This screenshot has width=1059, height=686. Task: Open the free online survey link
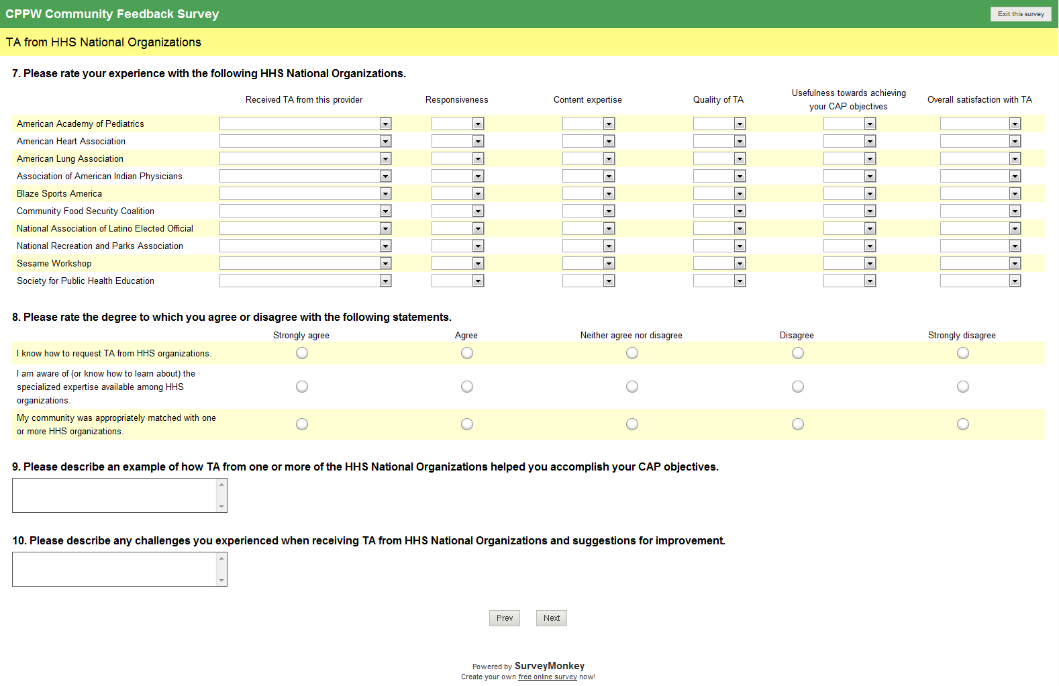(x=547, y=677)
